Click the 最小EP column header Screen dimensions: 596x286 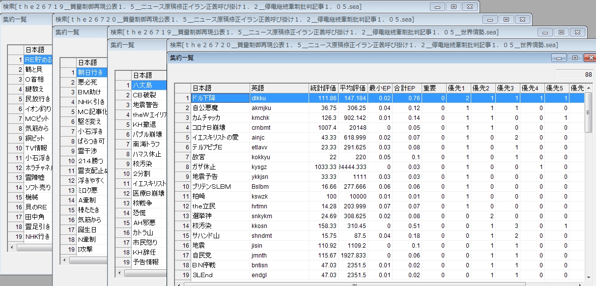pyautogui.click(x=380, y=88)
